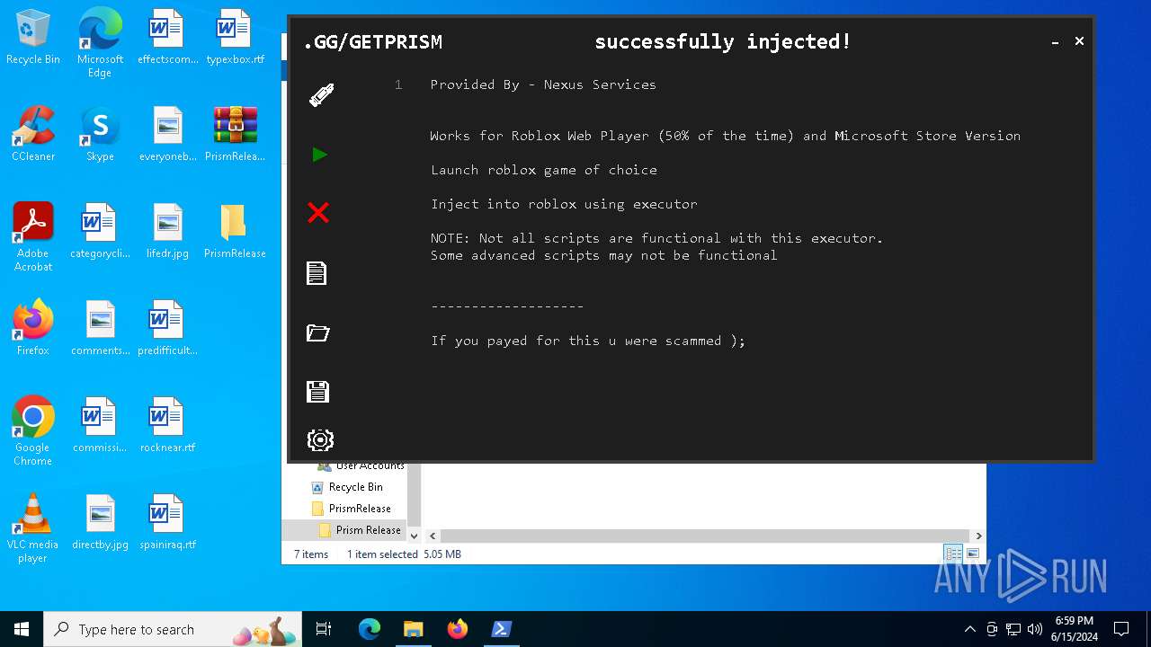Viewport: 1151px width, 647px height.
Task: Close the Prism executor window
Action: [1079, 41]
